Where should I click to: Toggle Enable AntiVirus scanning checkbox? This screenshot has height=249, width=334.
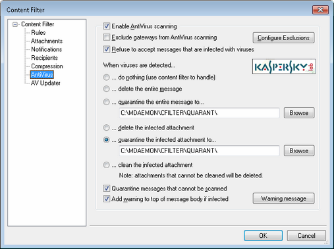(107, 26)
